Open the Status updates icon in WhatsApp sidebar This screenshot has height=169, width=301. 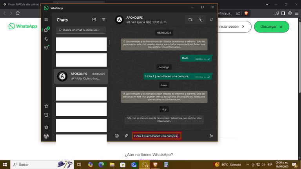pyautogui.click(x=46, y=47)
